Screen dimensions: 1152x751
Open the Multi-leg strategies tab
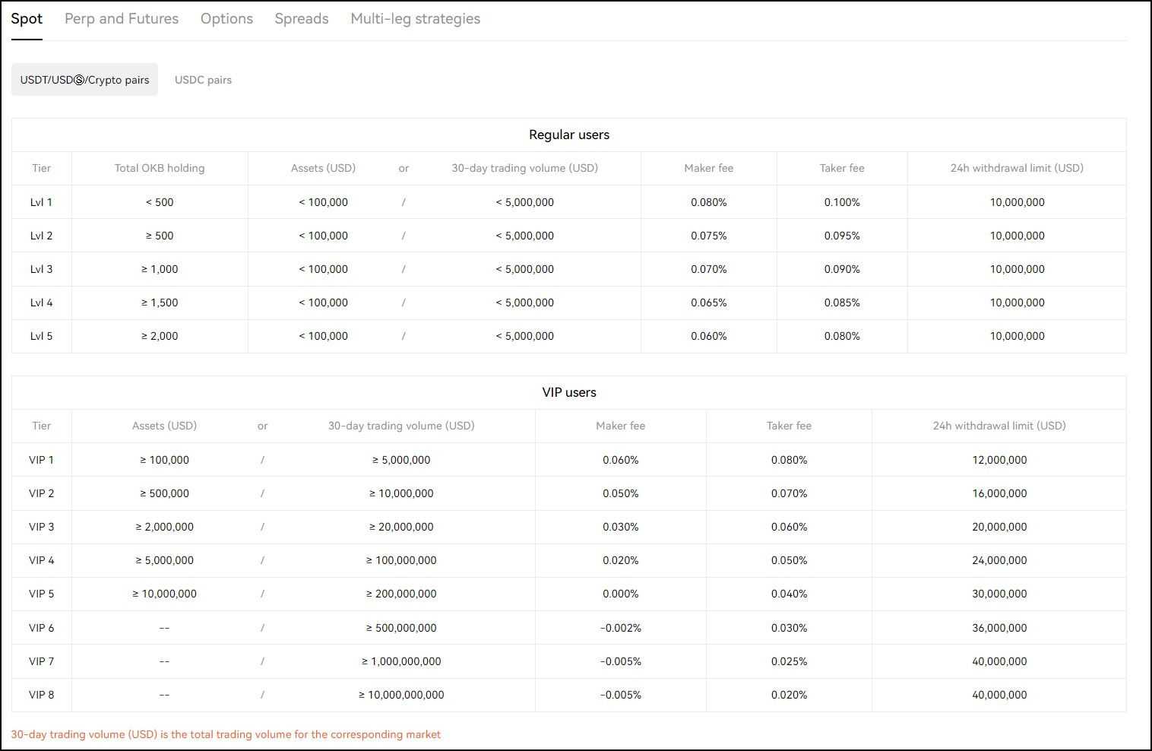[415, 18]
